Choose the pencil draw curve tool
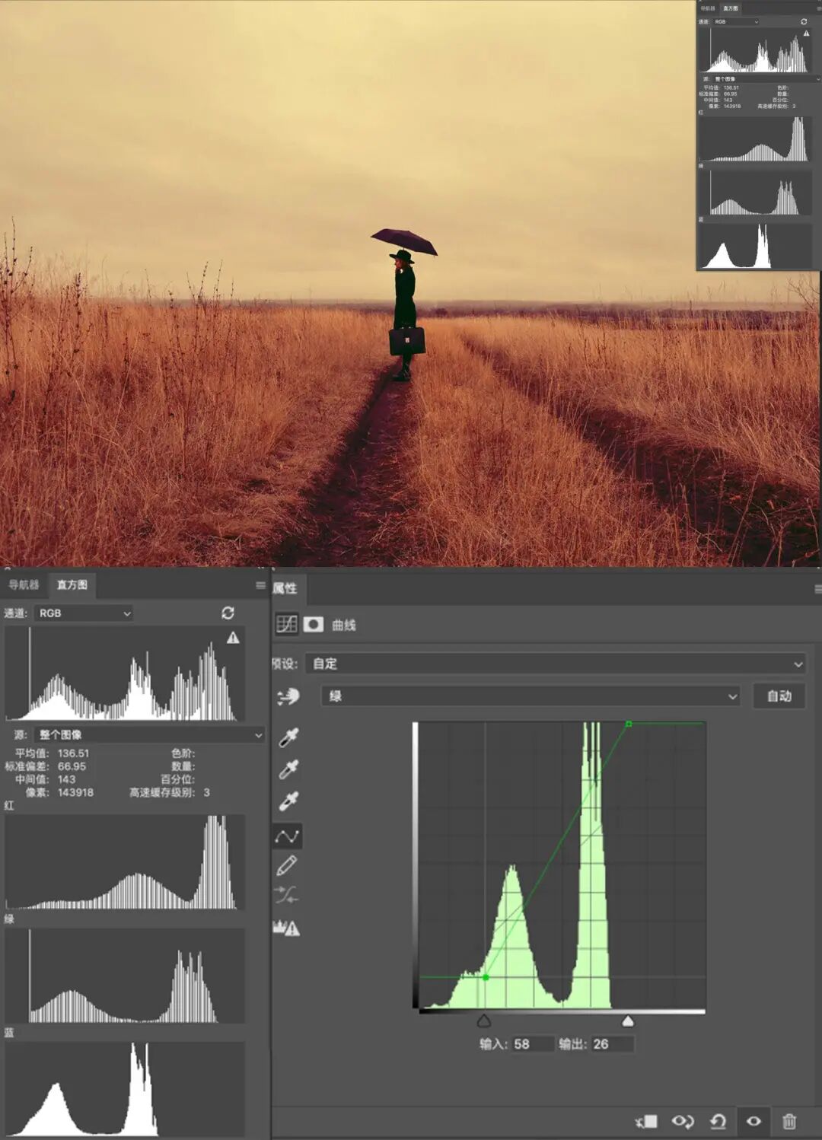The width and height of the screenshot is (822, 1140). click(x=287, y=865)
